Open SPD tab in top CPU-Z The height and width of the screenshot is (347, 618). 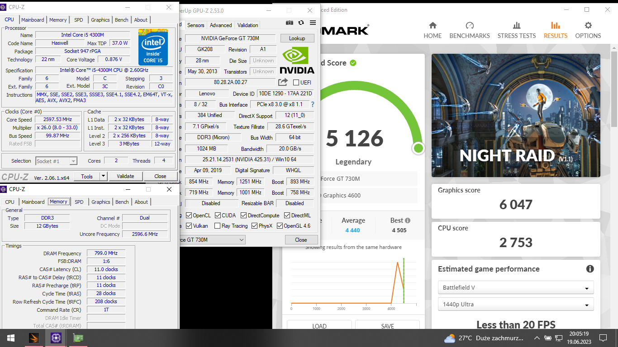(x=79, y=20)
